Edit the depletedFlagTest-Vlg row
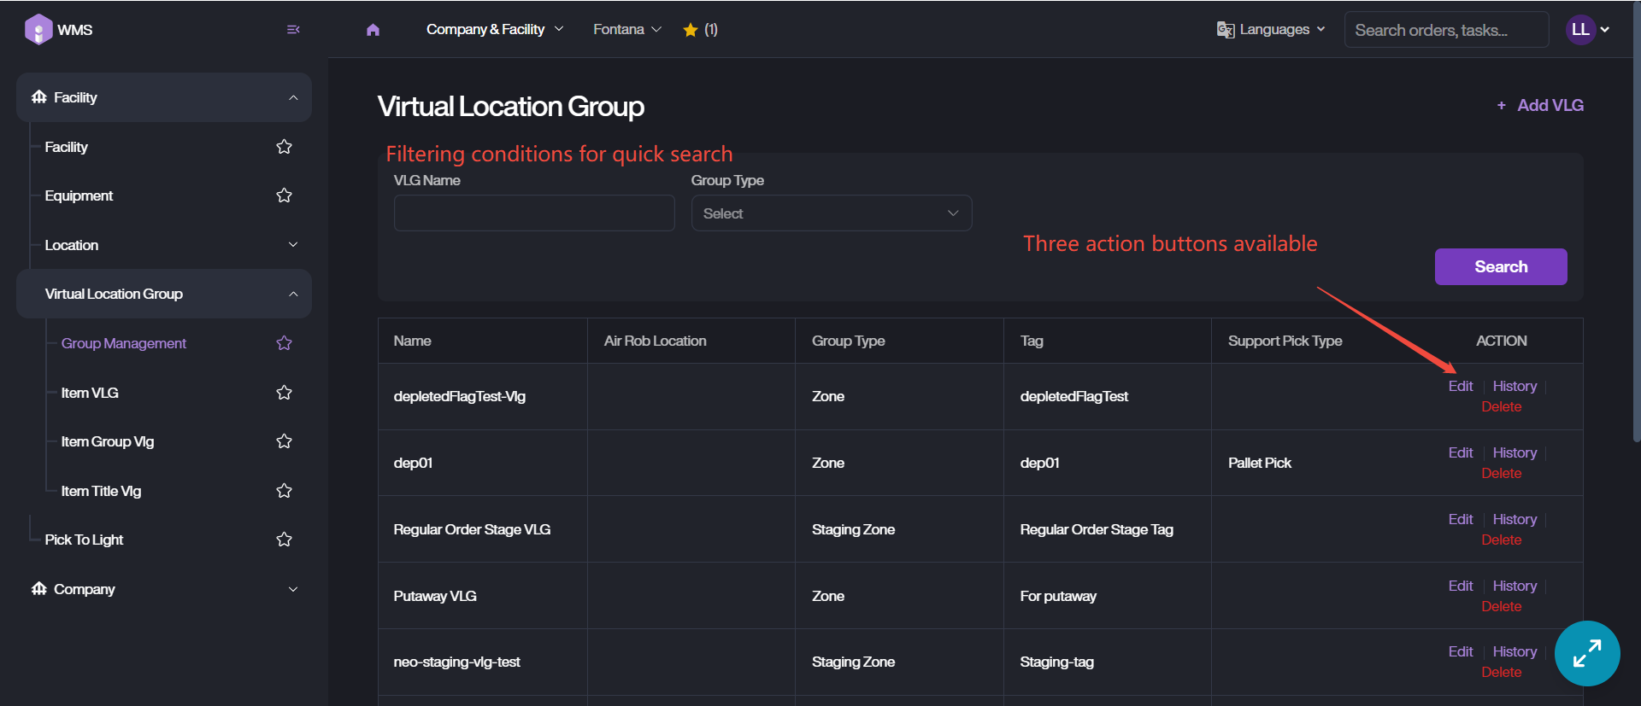This screenshot has height=706, width=1641. point(1461,386)
